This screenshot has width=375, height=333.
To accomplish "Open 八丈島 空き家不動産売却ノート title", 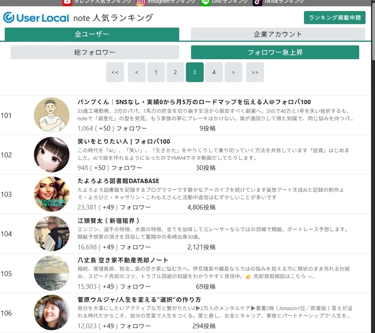I will pyautogui.click(x=123, y=260).
